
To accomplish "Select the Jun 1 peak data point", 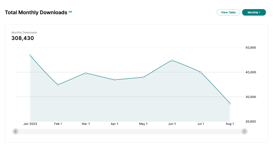I will [172, 60].
